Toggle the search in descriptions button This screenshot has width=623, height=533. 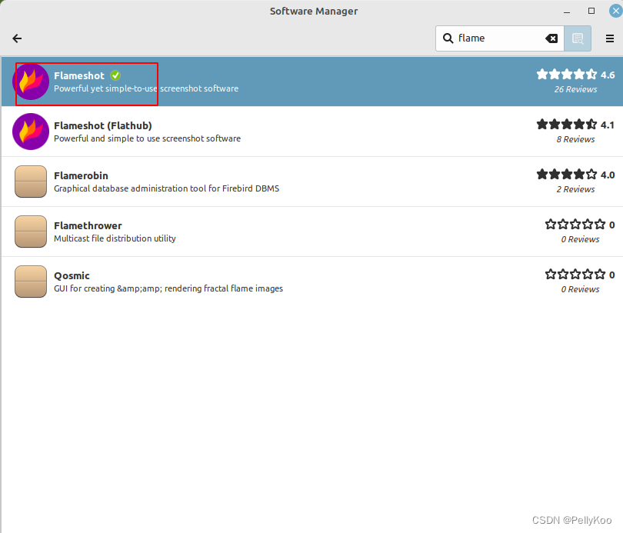(x=578, y=38)
